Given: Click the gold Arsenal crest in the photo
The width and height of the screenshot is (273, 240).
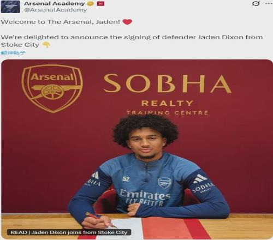Looking at the screenshot, I should point(52,88).
